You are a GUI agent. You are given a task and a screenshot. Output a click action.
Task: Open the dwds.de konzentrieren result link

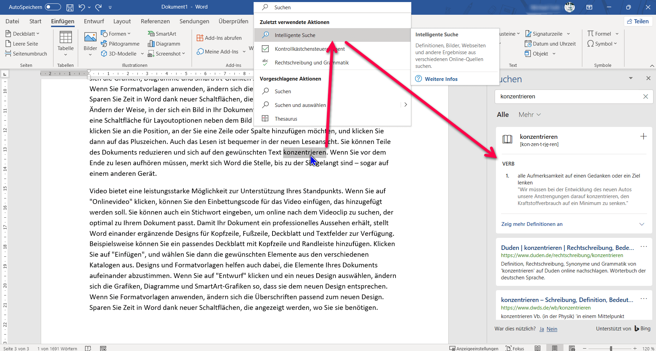(567, 300)
